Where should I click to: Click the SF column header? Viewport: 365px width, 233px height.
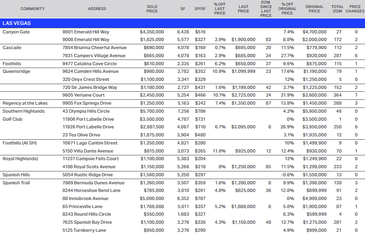183,8
